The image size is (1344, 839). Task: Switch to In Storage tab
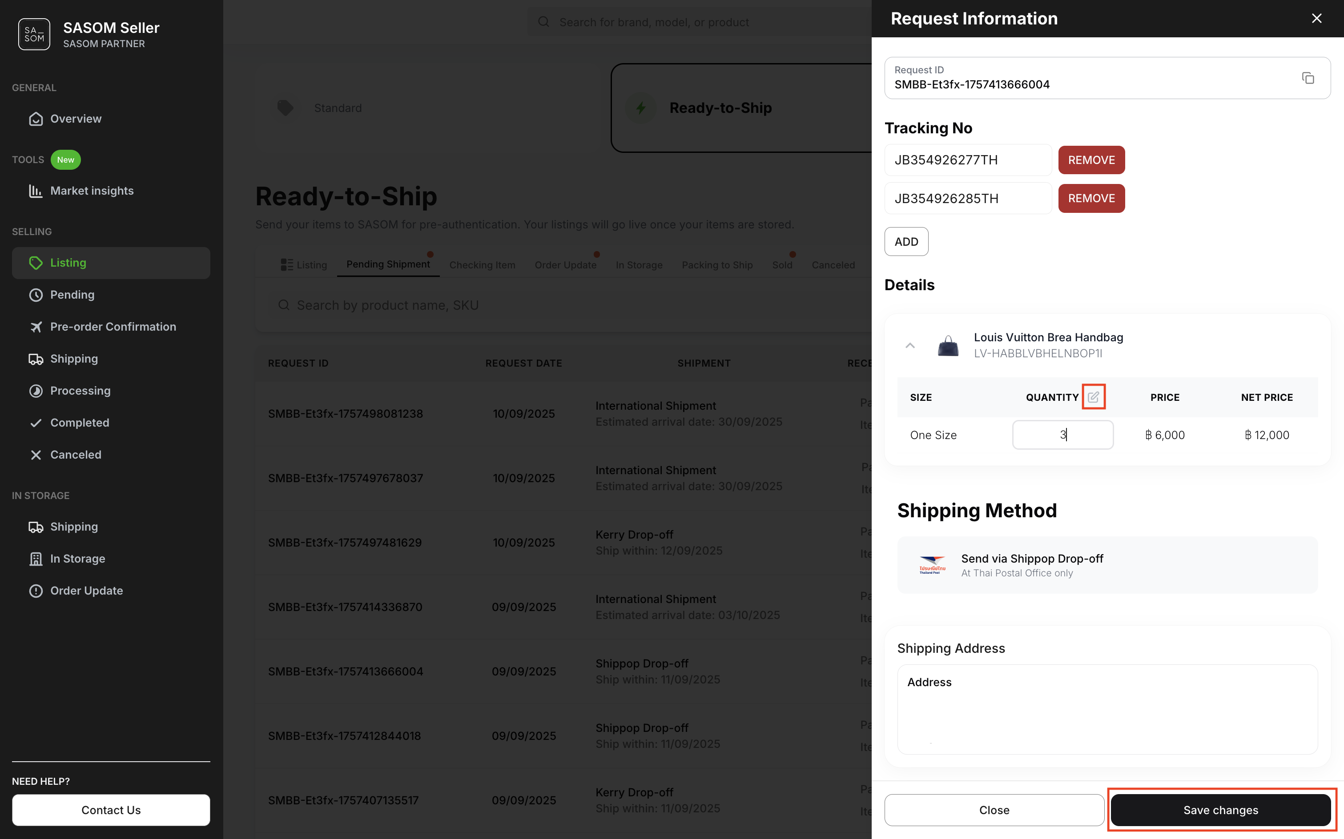point(639,265)
